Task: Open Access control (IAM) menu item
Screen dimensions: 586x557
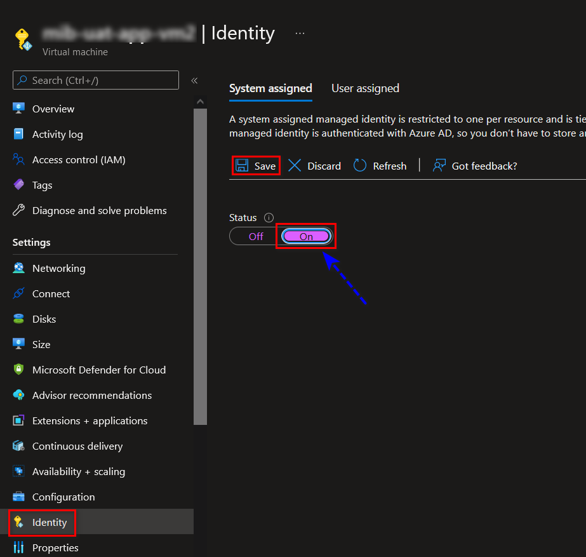Action: click(79, 159)
